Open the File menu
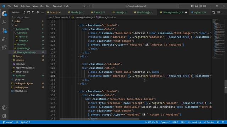Viewport: 227px width, 127px height. tap(9, 6)
